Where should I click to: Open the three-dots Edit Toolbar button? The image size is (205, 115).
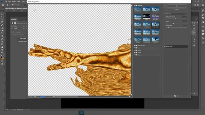pos(2,53)
